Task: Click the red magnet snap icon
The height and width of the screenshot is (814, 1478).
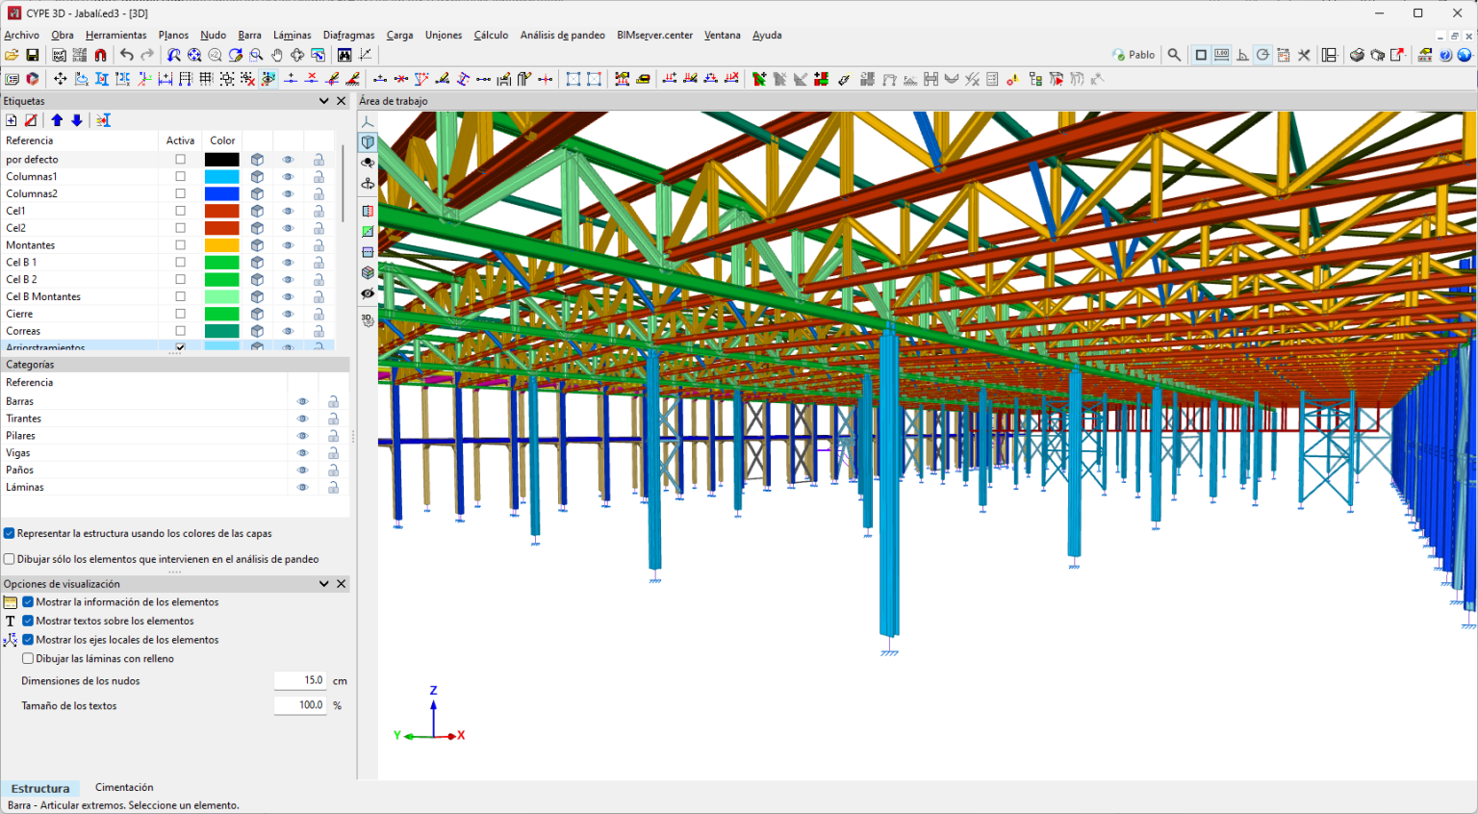Action: click(x=100, y=55)
